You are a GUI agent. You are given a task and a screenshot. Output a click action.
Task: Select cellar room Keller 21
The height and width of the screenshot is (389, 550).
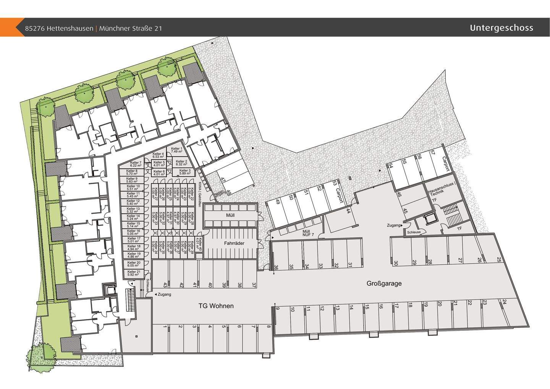[x=134, y=273]
